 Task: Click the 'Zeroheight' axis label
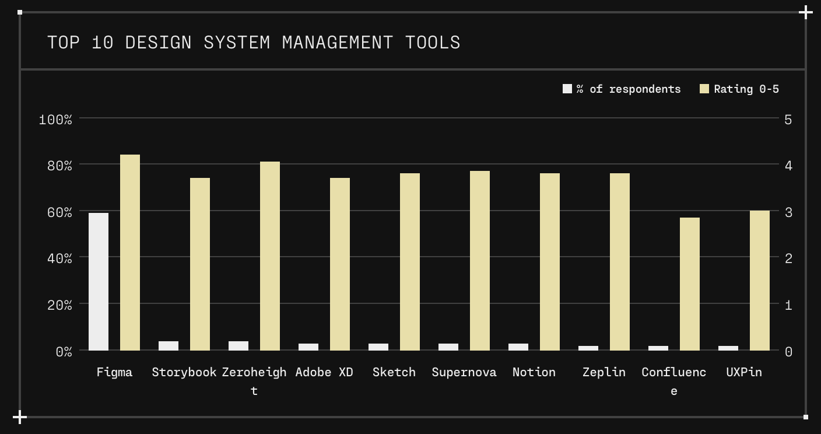254,381
